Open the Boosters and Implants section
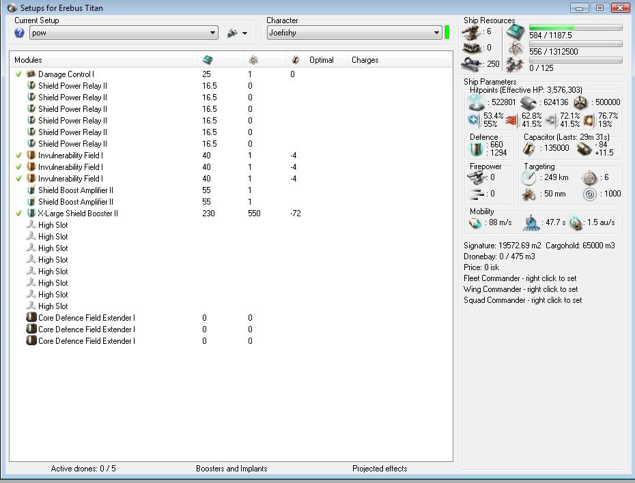635x483 pixels. [x=231, y=469]
